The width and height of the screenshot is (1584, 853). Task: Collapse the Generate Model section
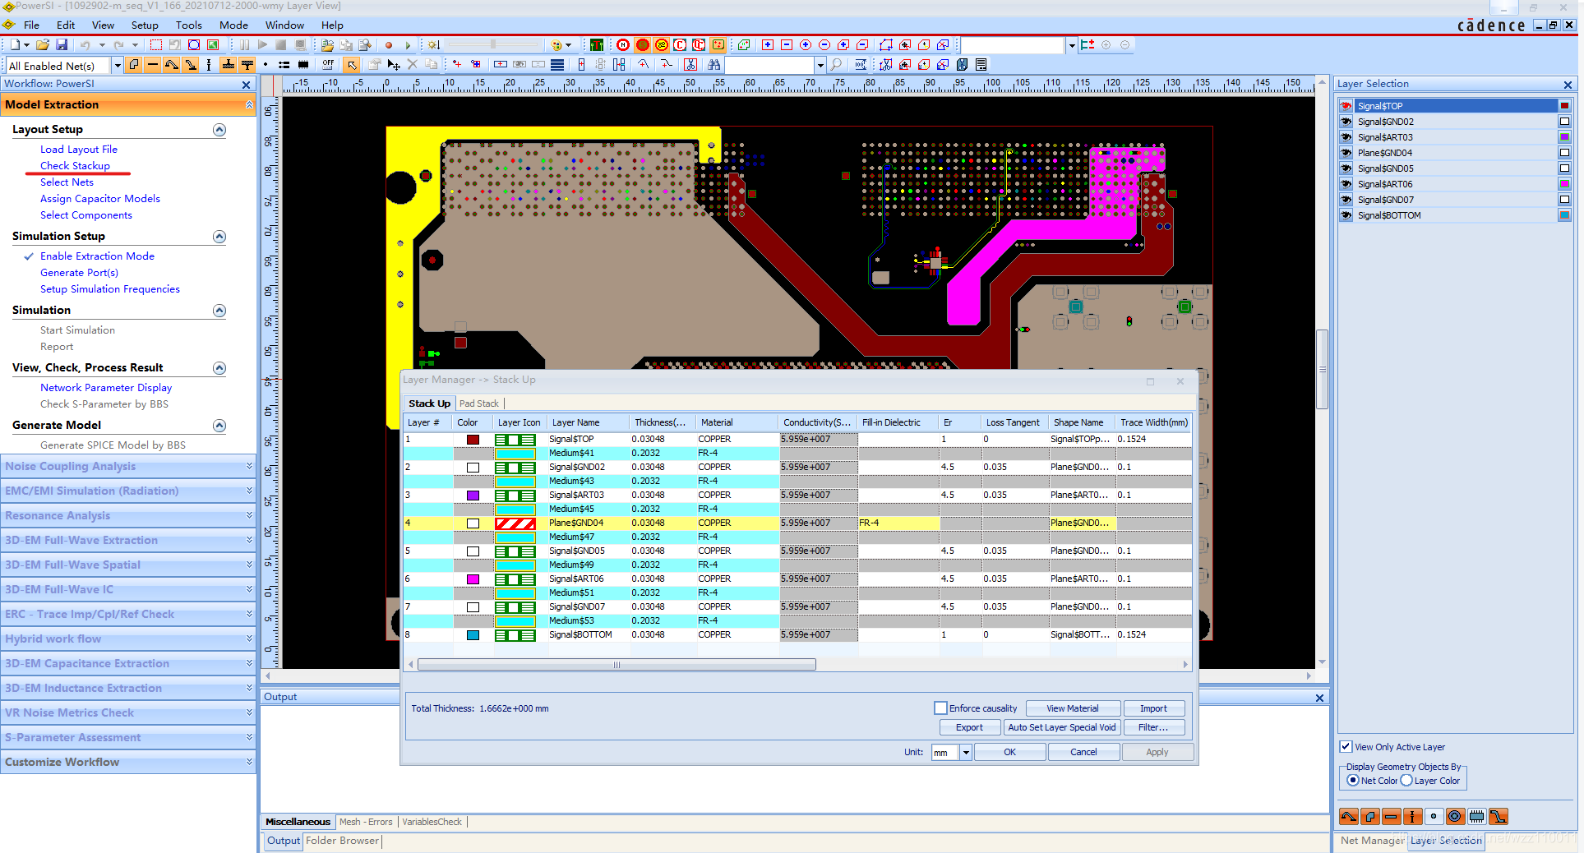(219, 426)
